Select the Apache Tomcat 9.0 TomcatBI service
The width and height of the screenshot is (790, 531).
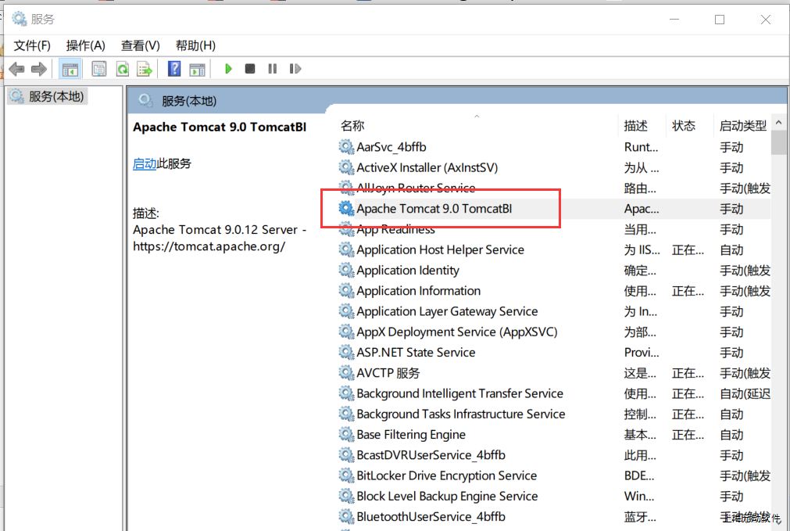(434, 209)
